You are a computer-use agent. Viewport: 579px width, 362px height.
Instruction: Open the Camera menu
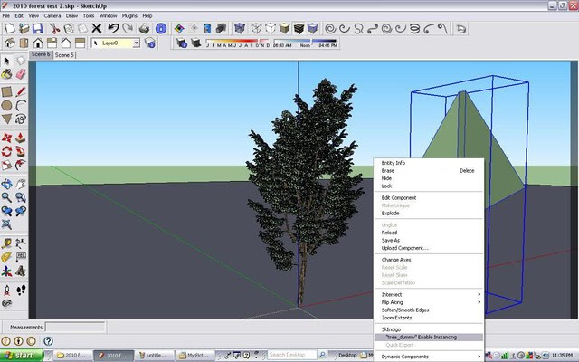tap(52, 16)
